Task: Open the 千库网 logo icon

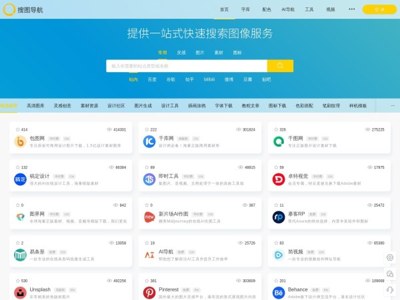Action: pyautogui.click(x=149, y=141)
